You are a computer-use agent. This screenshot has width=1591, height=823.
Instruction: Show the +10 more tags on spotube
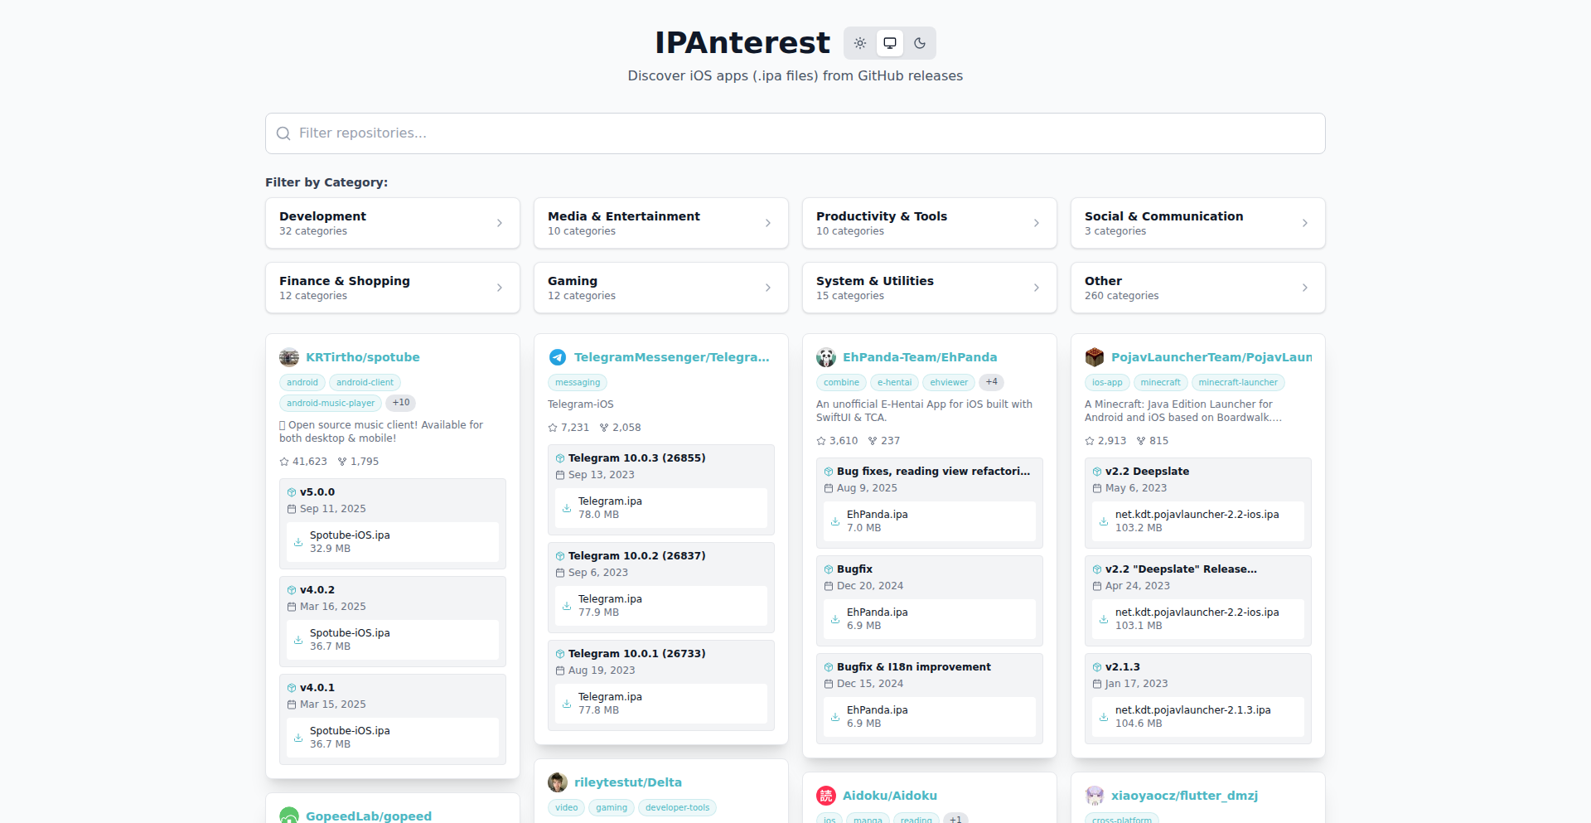click(x=401, y=403)
